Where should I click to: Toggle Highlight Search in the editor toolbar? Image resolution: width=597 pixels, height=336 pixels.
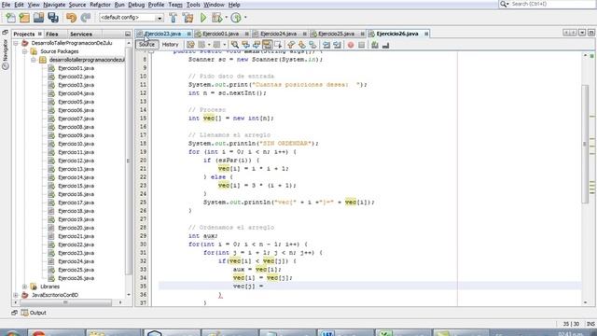pos(267,45)
